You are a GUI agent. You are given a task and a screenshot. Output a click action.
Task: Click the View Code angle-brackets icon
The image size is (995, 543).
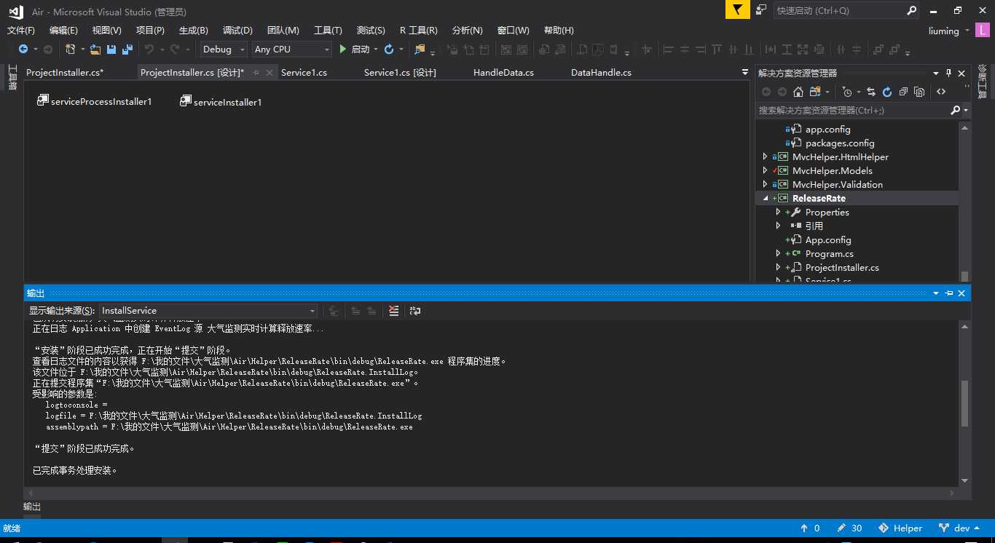(x=941, y=92)
